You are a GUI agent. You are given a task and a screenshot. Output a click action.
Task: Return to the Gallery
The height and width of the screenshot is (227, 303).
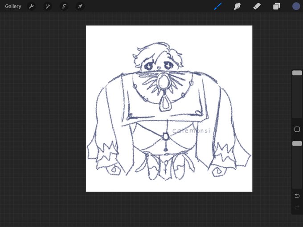coord(13,6)
